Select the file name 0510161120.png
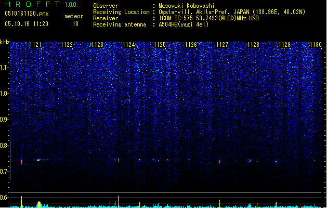Screen dimensions: 327x208 point(27,14)
